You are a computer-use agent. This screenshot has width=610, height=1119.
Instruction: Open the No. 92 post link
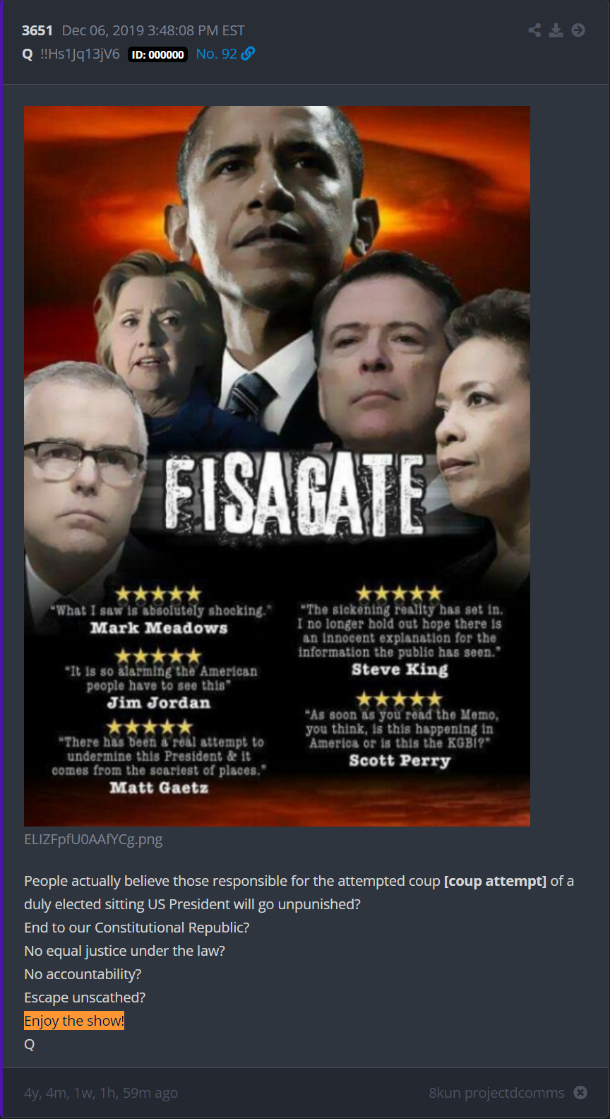click(x=216, y=54)
